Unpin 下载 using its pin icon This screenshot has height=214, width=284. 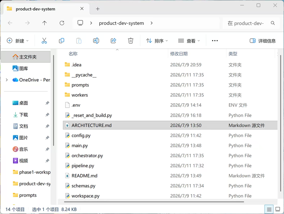(x=47, y=115)
